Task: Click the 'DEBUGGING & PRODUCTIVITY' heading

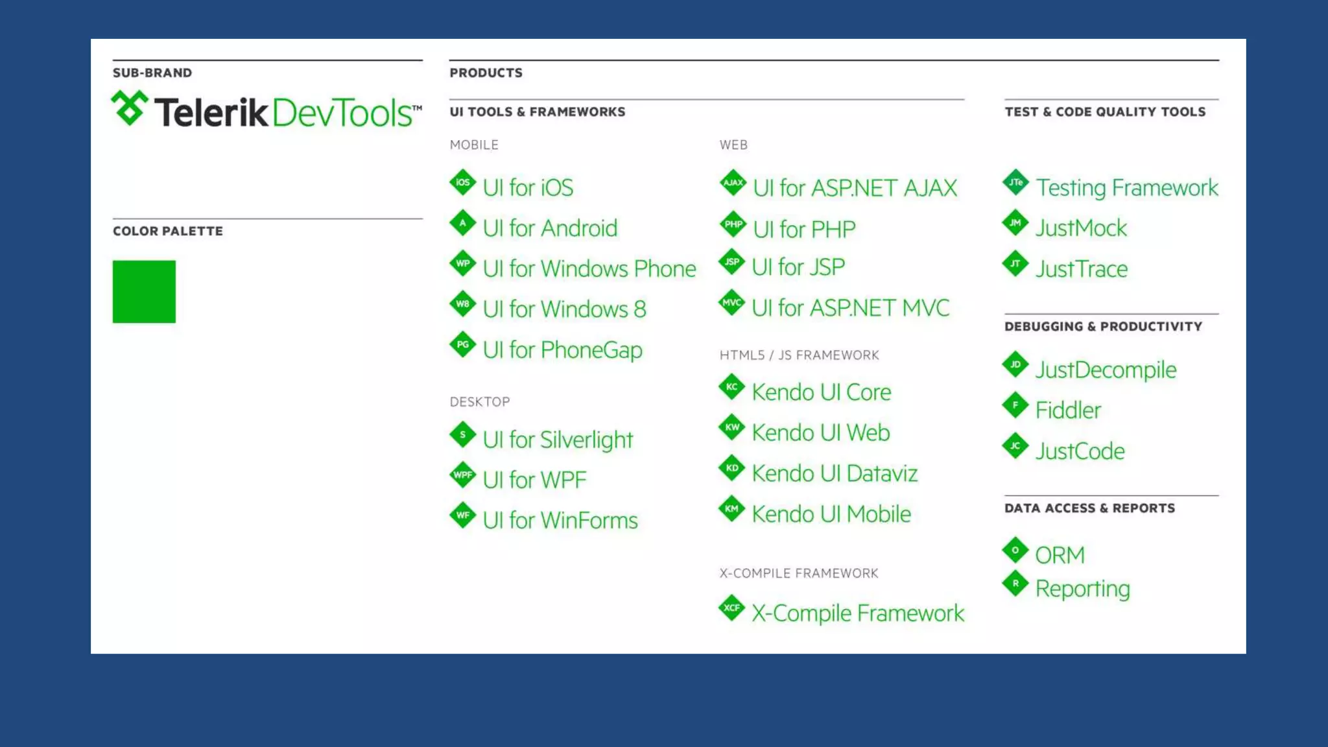Action: (x=1103, y=326)
